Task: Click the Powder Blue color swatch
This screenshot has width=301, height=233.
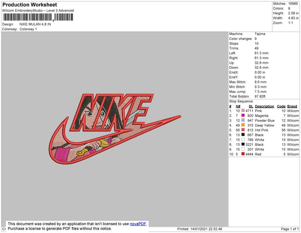Action: [243, 120]
